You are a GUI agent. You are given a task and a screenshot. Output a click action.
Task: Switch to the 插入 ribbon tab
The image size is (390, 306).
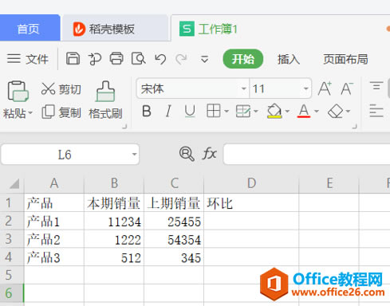pyautogui.click(x=289, y=59)
